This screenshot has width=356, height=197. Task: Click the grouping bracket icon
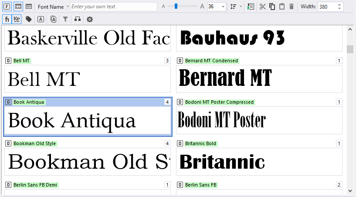[78, 19]
